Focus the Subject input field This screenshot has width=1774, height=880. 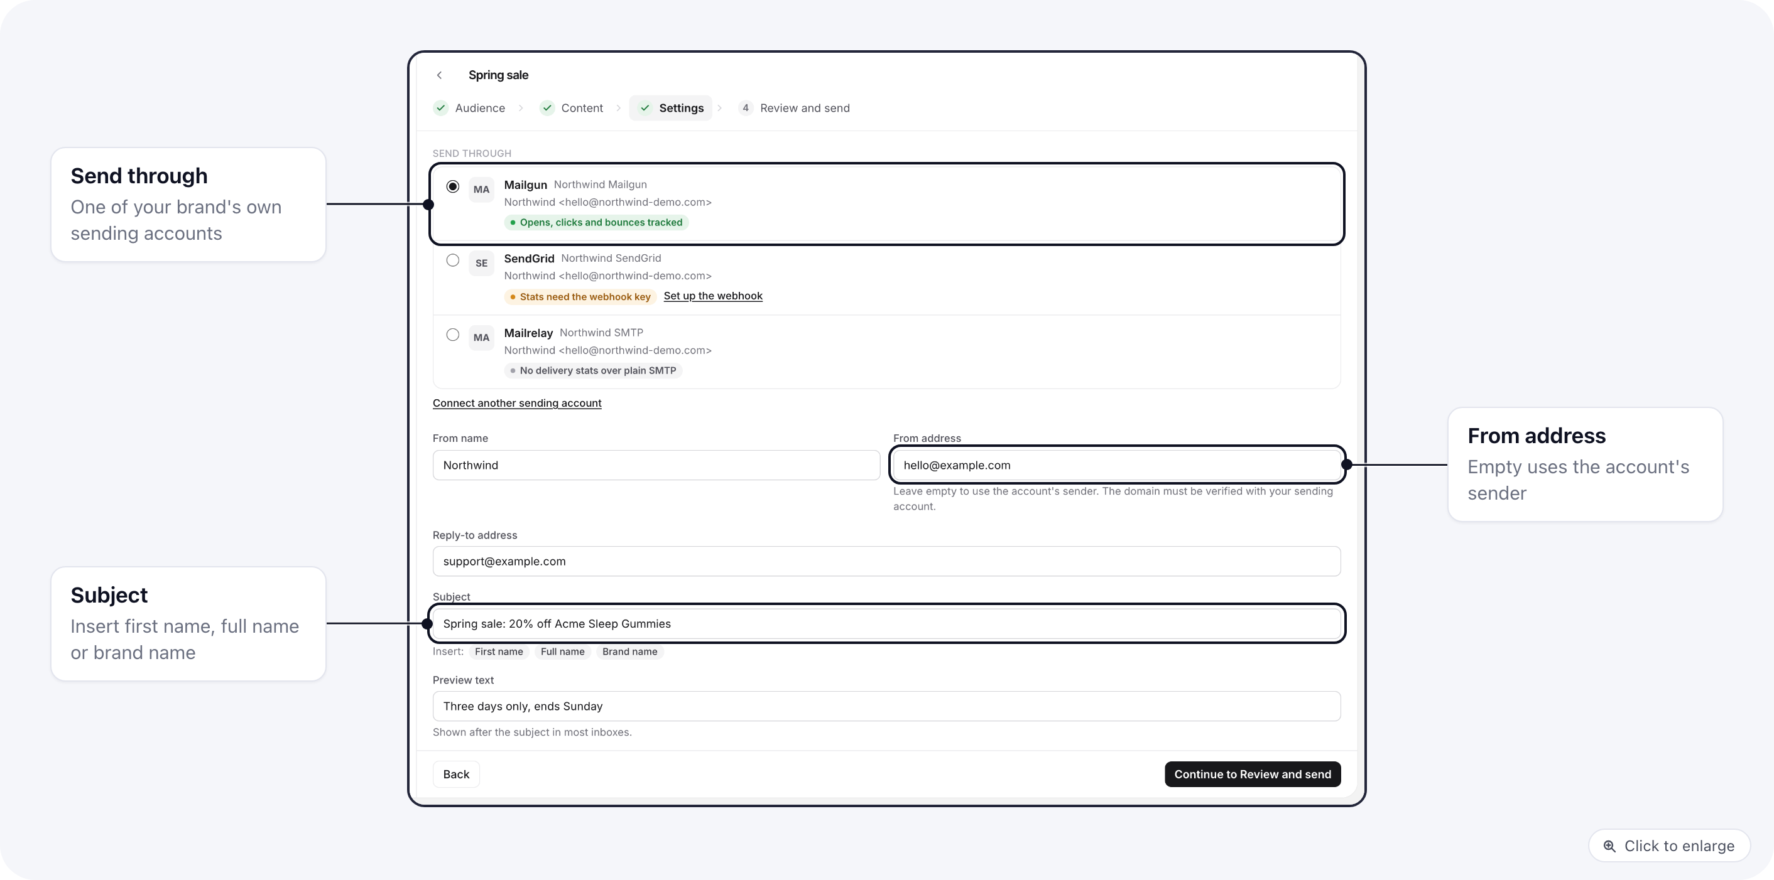pos(886,623)
